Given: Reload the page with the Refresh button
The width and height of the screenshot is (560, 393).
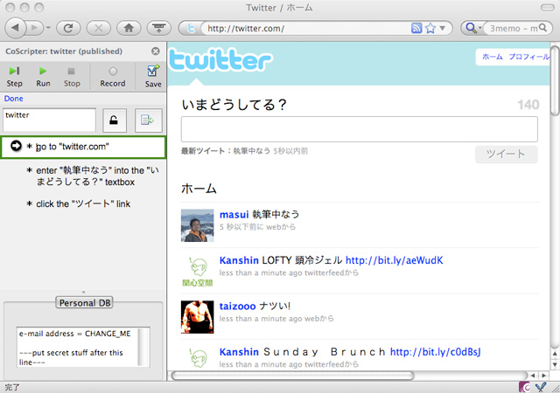Looking at the screenshot, I should [x=68, y=28].
